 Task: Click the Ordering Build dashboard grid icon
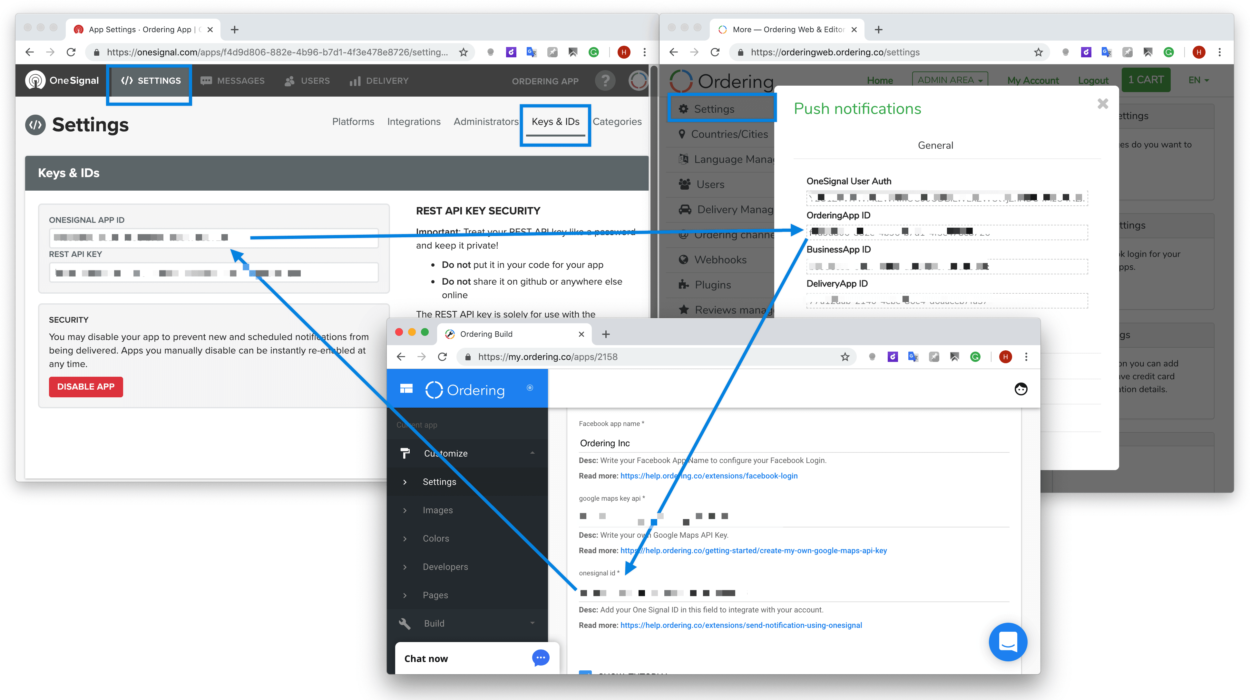406,389
